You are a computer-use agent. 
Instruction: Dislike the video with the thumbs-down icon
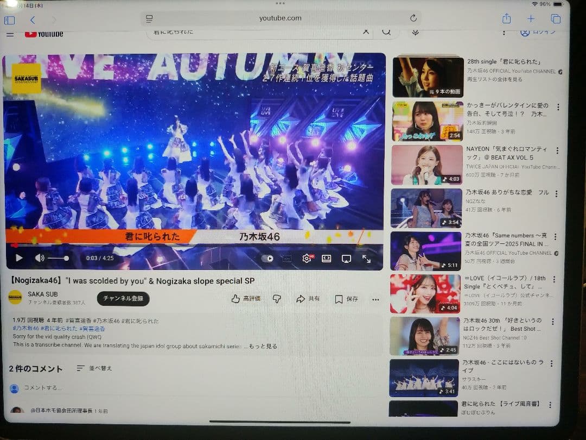(x=277, y=299)
